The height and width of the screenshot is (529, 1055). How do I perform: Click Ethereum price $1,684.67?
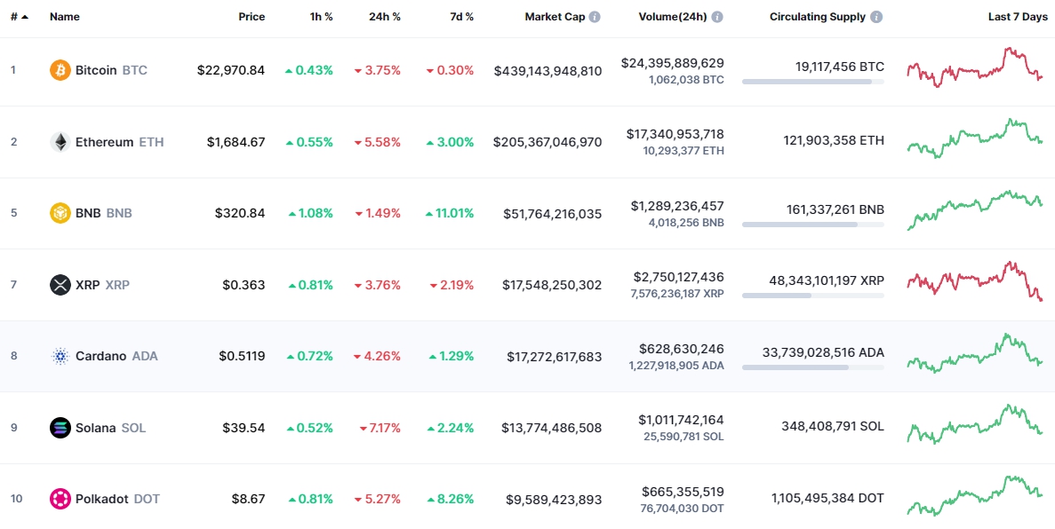coord(236,142)
